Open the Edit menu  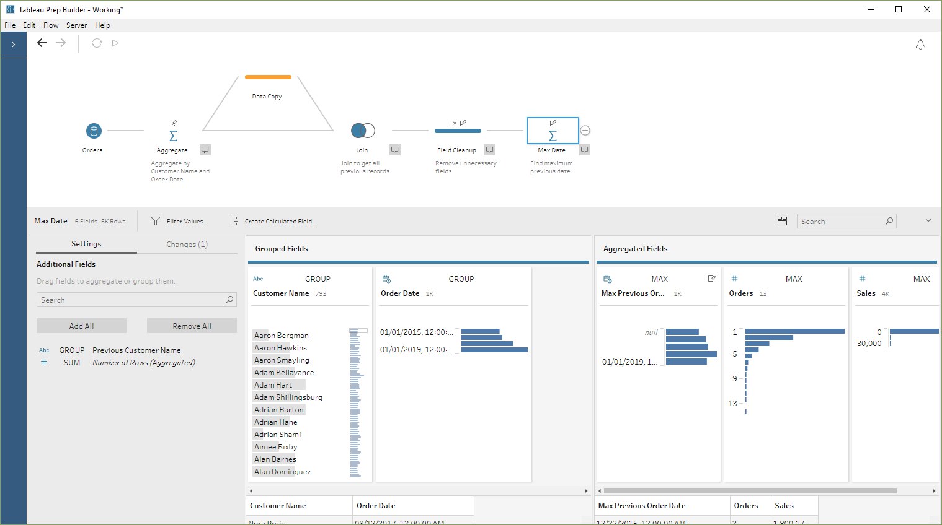click(x=29, y=25)
